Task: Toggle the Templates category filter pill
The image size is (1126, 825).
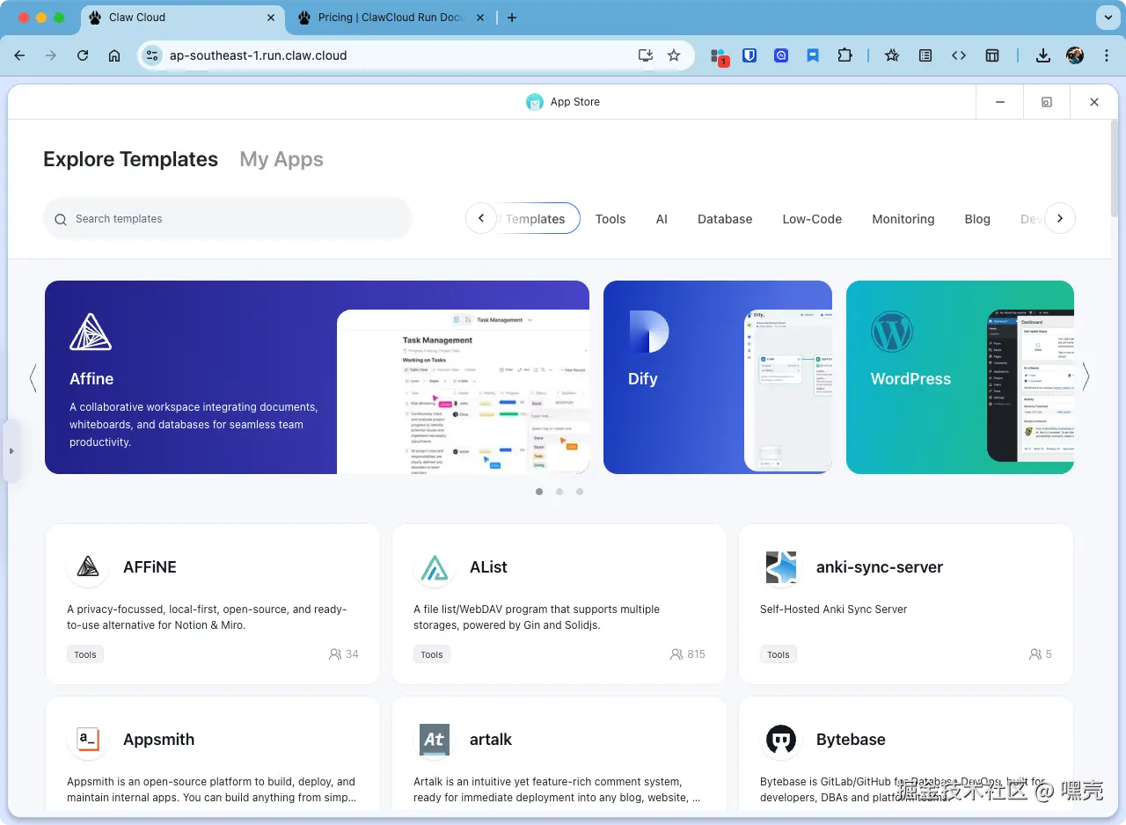Action: click(x=535, y=218)
